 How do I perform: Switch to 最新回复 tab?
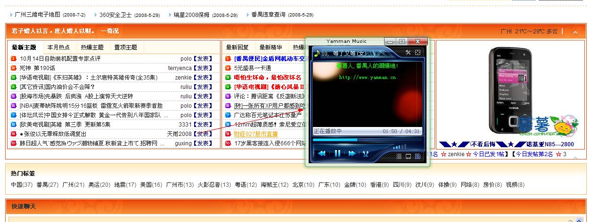[x=238, y=48]
